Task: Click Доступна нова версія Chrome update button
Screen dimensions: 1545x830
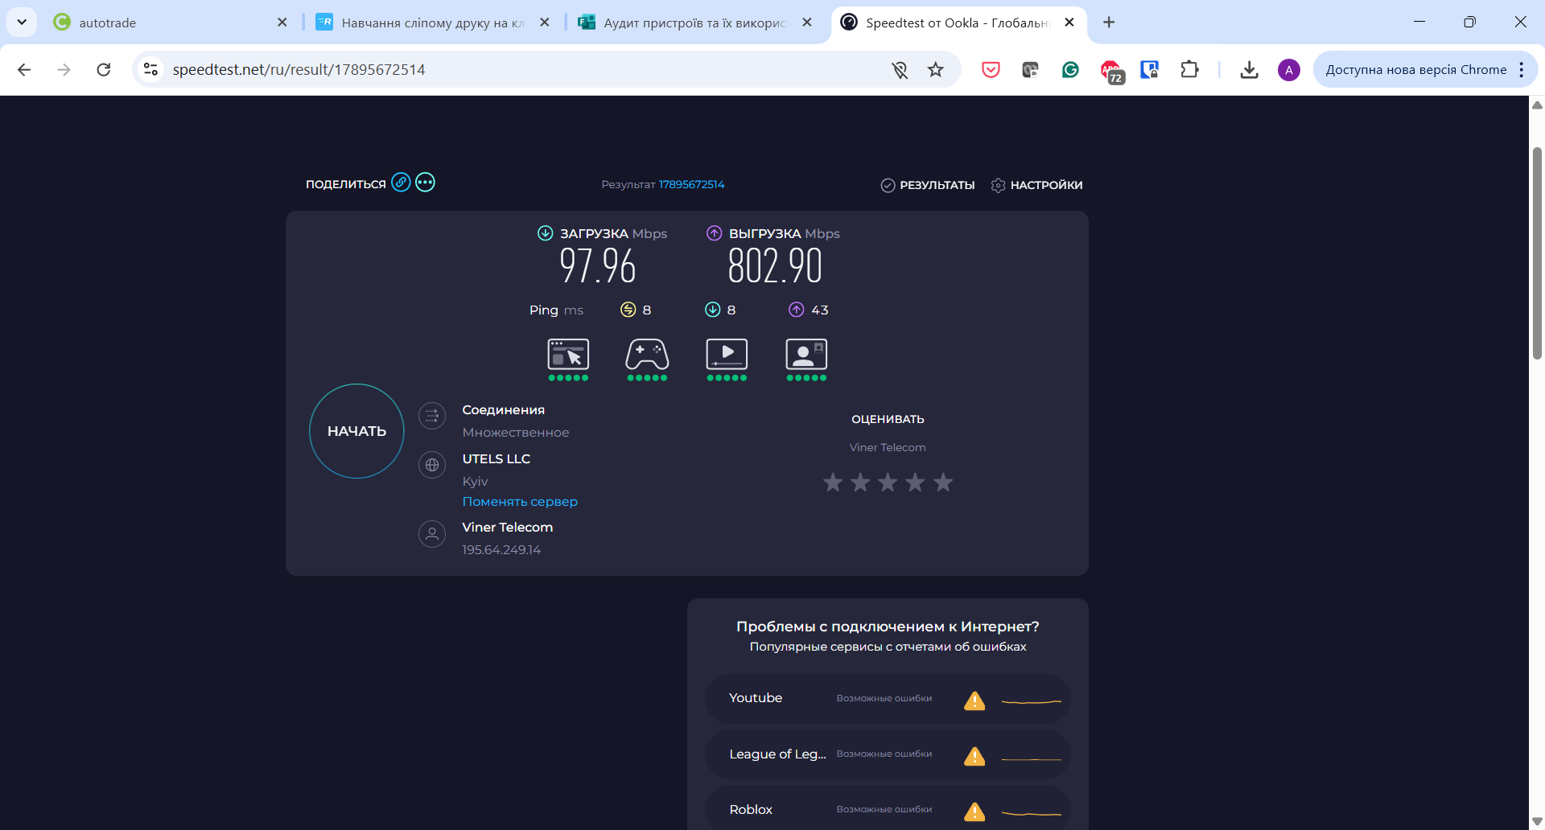Action: tap(1416, 70)
